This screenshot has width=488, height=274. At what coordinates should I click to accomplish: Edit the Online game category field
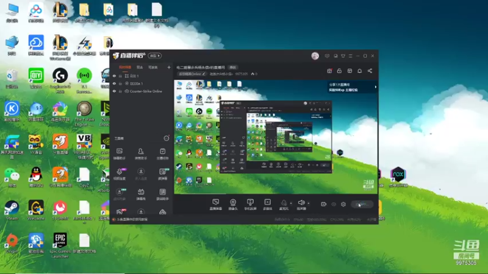point(192,74)
